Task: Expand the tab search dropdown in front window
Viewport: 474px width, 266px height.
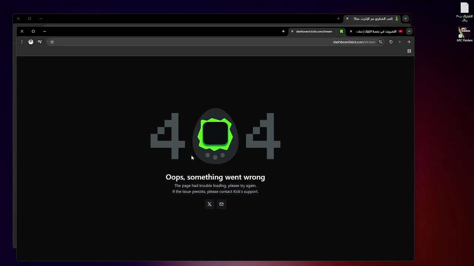Action: (x=409, y=31)
